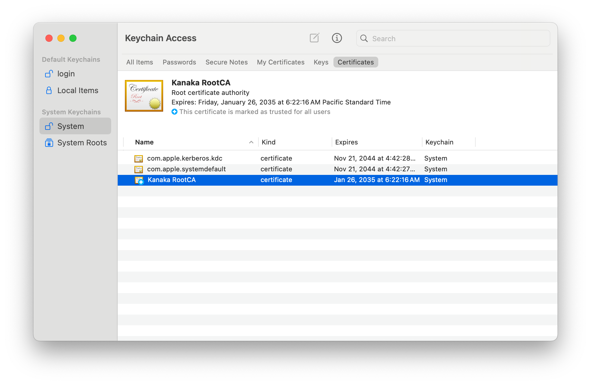Screen dimensions: 591x385
Task: Select the System keychain in the sidebar
Action: (x=75, y=126)
